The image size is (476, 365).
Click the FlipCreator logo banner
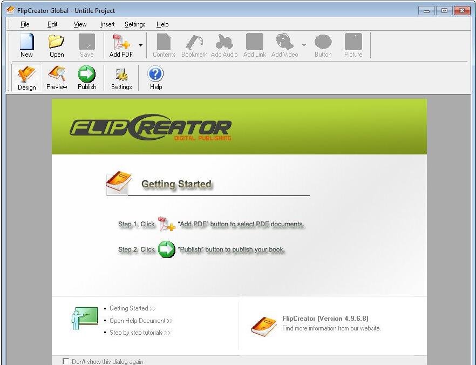(151, 127)
